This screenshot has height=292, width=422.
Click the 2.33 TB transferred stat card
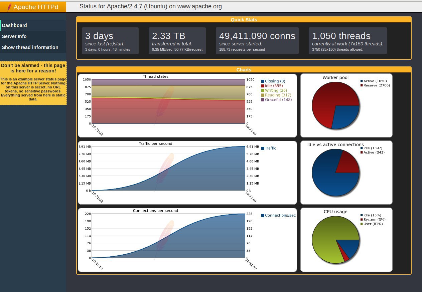pos(177,41)
